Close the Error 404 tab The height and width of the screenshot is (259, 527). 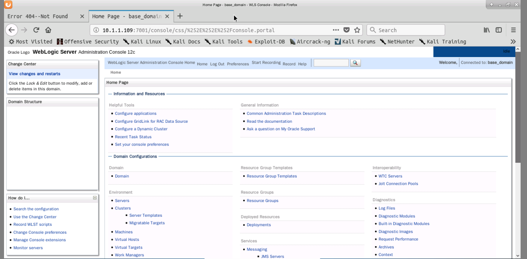click(x=82, y=16)
